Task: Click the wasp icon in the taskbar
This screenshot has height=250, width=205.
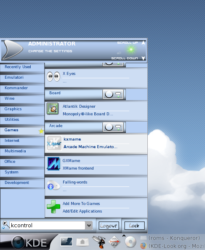Action: [99, 242]
